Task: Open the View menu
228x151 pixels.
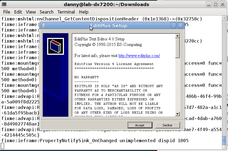Action: [31, 12]
